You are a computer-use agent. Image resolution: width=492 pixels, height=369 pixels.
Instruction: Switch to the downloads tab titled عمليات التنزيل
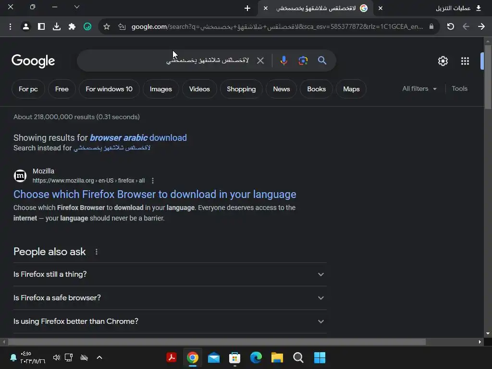pyautogui.click(x=453, y=8)
